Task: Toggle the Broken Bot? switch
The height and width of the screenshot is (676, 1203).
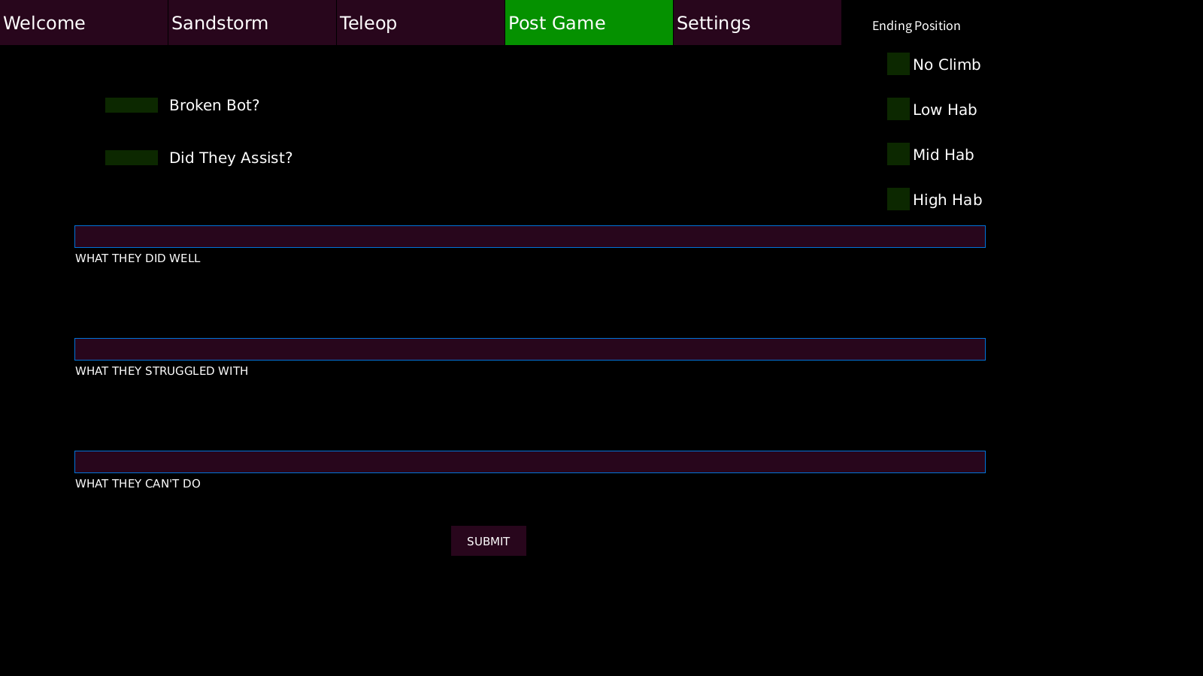Action: coord(132,105)
